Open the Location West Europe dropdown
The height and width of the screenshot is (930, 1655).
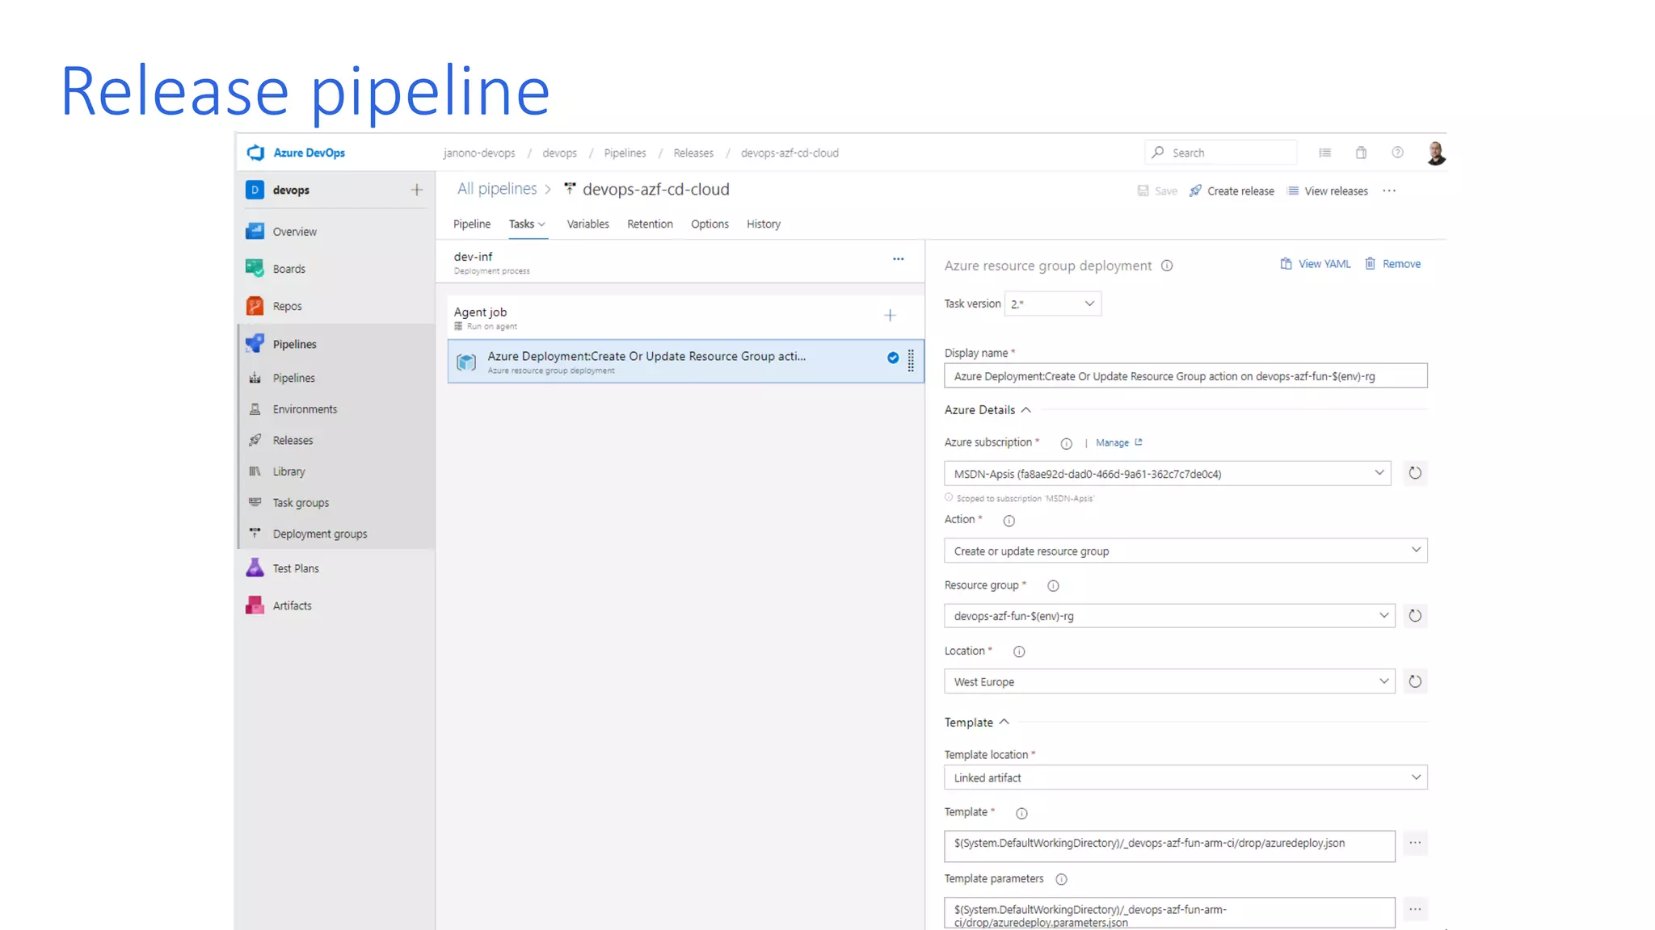[1169, 681]
